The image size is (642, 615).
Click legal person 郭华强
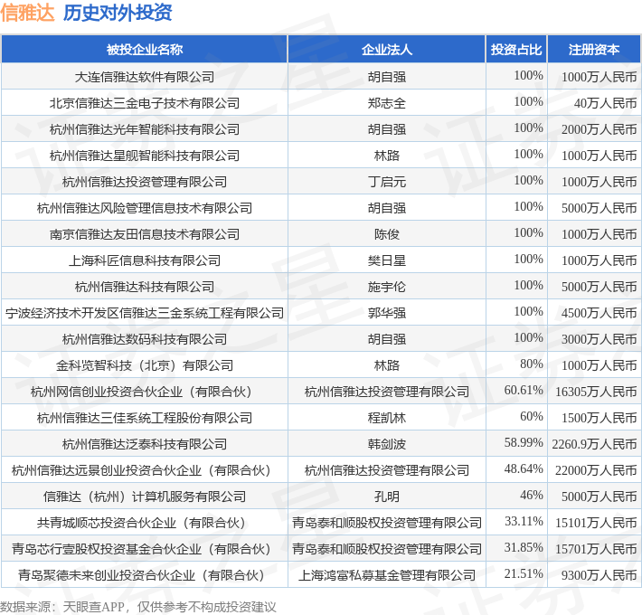tap(386, 313)
